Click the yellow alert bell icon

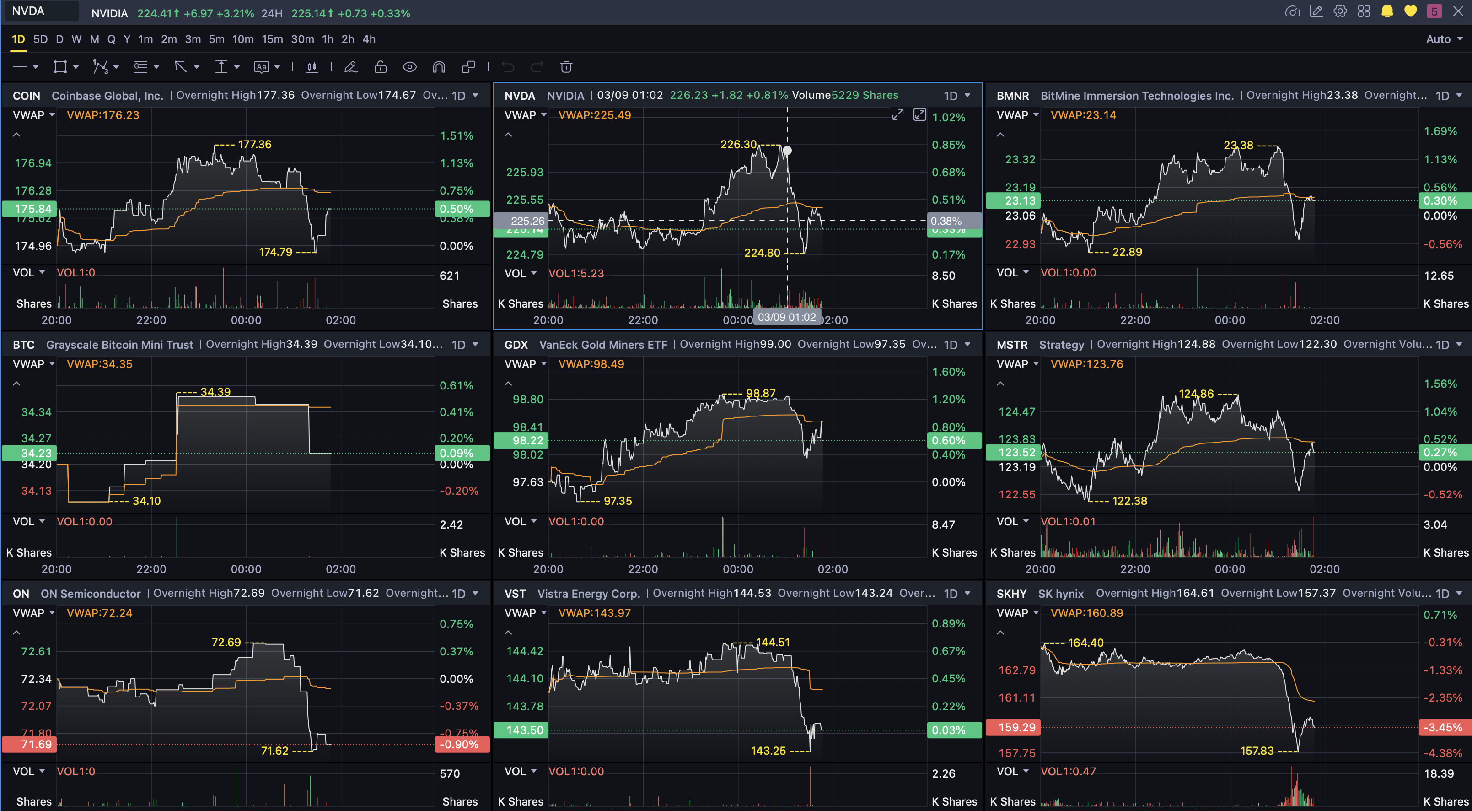point(1387,11)
